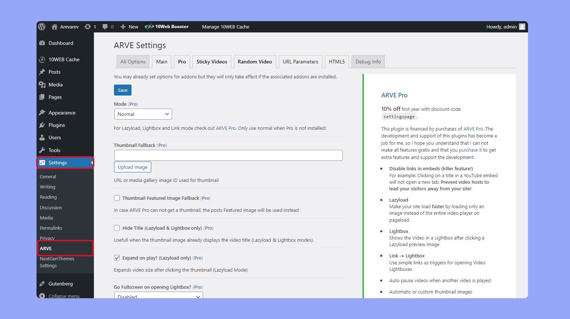Switch to the Sticky Videos tab
Screen dimensions: 570x319
(x=212, y=61)
